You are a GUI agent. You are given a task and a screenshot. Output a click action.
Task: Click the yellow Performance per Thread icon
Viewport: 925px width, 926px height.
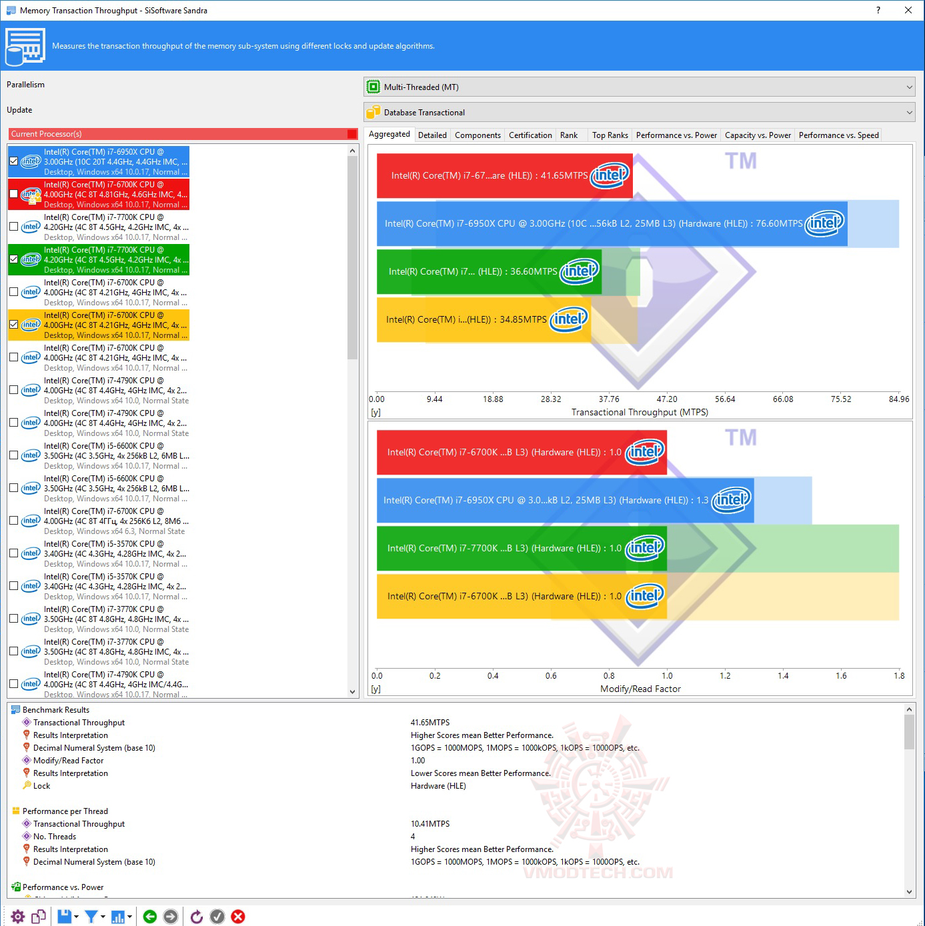(15, 811)
